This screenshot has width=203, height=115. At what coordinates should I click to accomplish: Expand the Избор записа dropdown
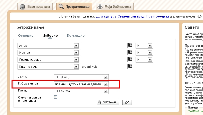pos(81,84)
